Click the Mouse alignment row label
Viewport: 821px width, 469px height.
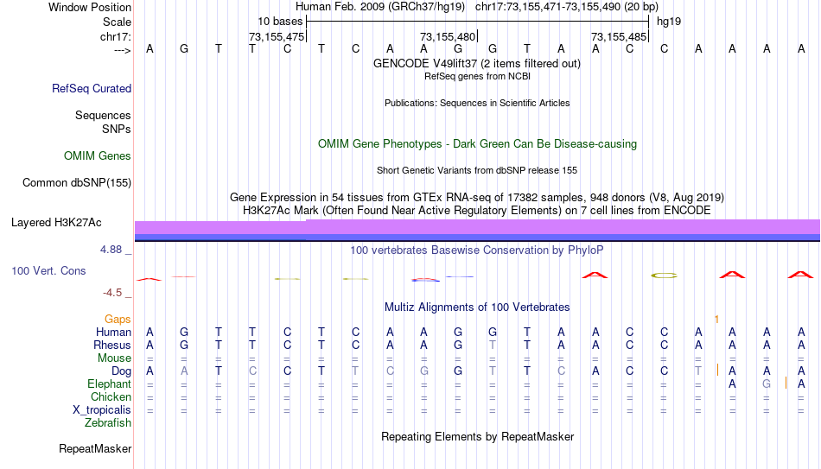click(114, 358)
